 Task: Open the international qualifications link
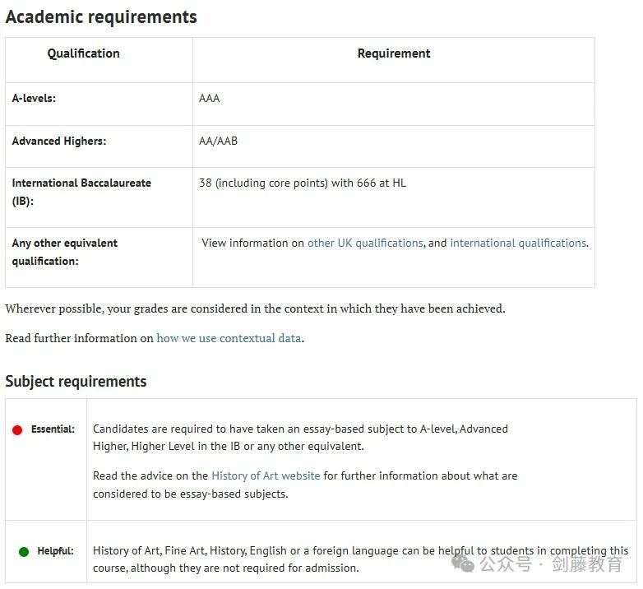click(x=518, y=243)
